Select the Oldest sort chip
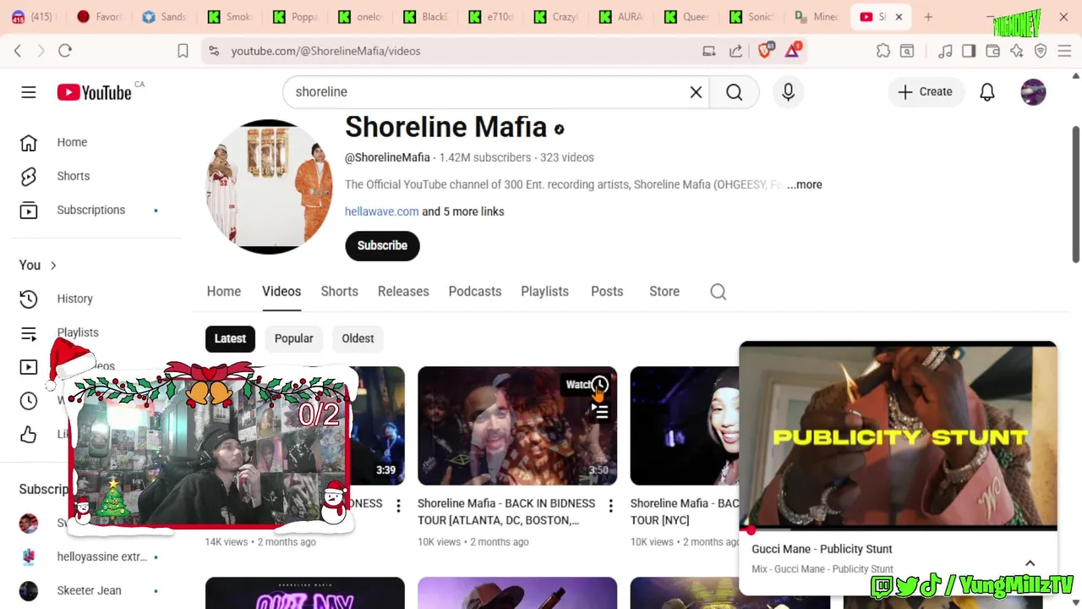The height and width of the screenshot is (609, 1082). [x=358, y=338]
